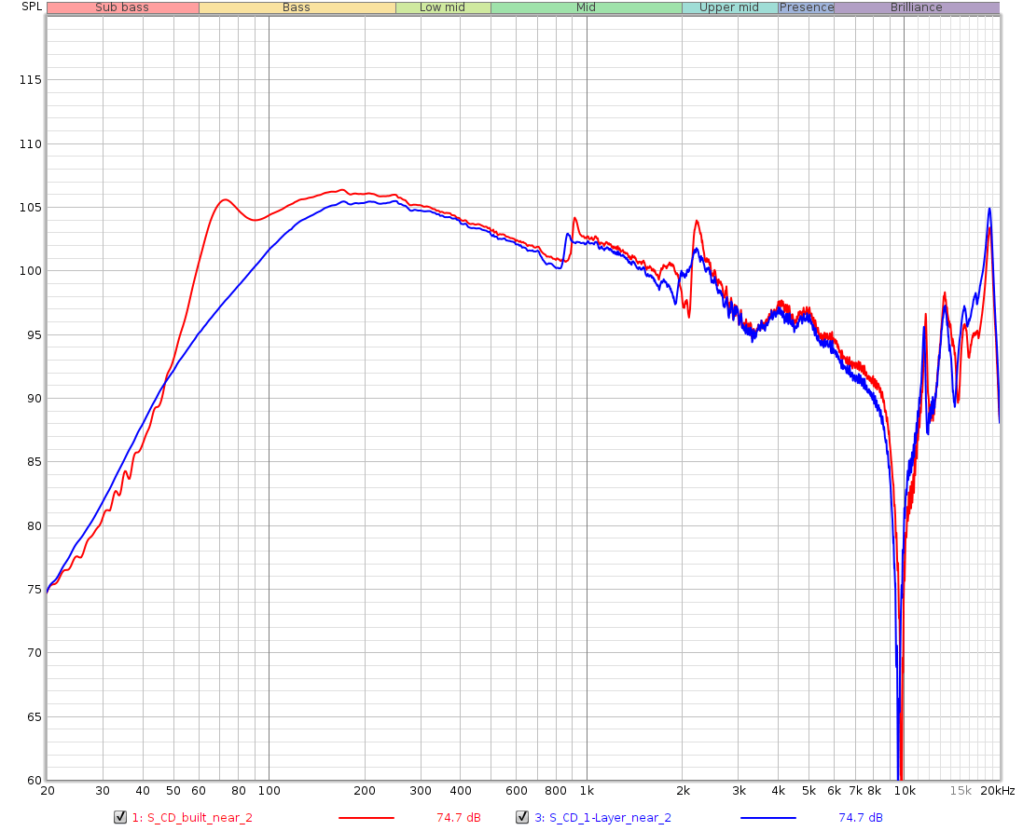Select the legend label 1: S_CD_built_near_2
Screen dimensions: 1023x831
click(192, 817)
